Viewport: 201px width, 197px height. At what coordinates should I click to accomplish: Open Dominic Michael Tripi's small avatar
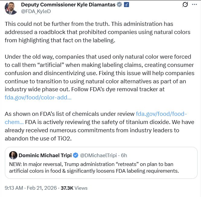[x=13, y=155]
